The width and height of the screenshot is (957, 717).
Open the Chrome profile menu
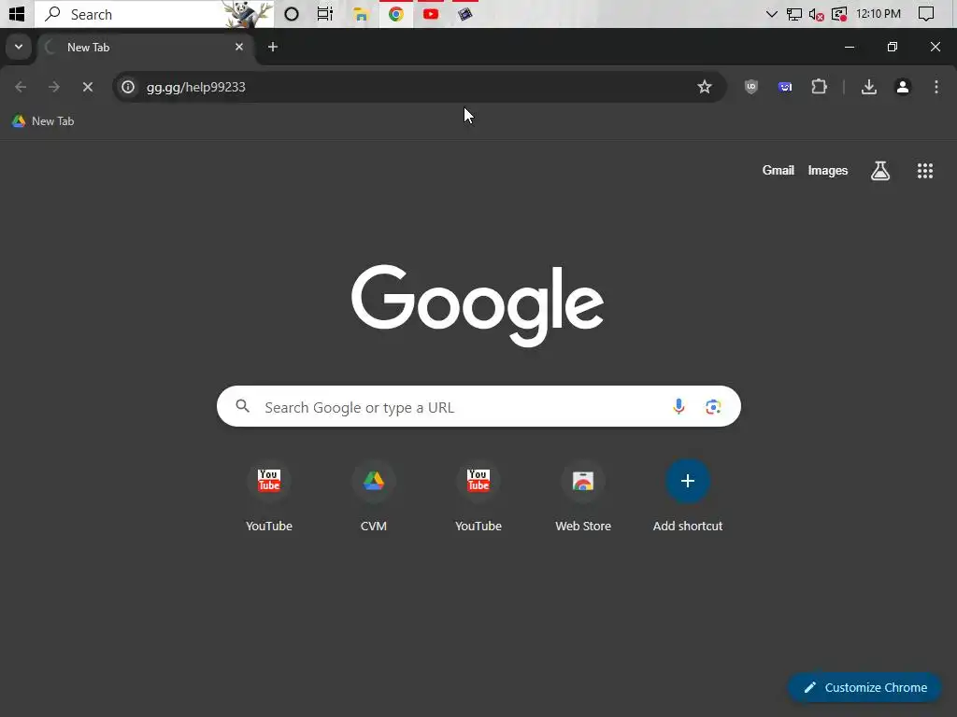point(903,87)
